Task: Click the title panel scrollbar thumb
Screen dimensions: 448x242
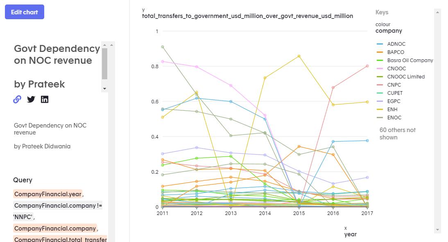Action: 104,64
